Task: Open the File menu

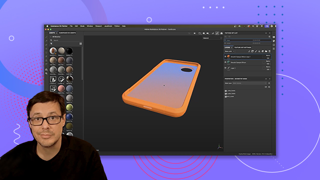Action: click(x=71, y=26)
